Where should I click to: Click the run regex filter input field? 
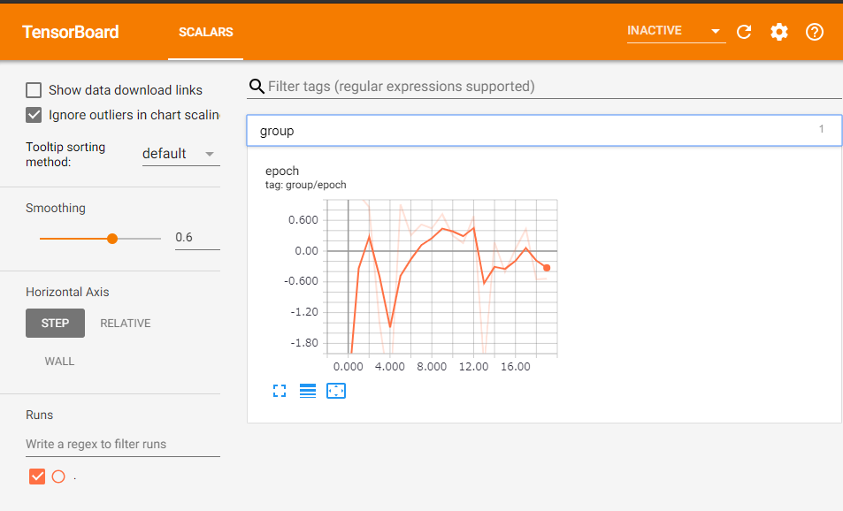coord(122,444)
